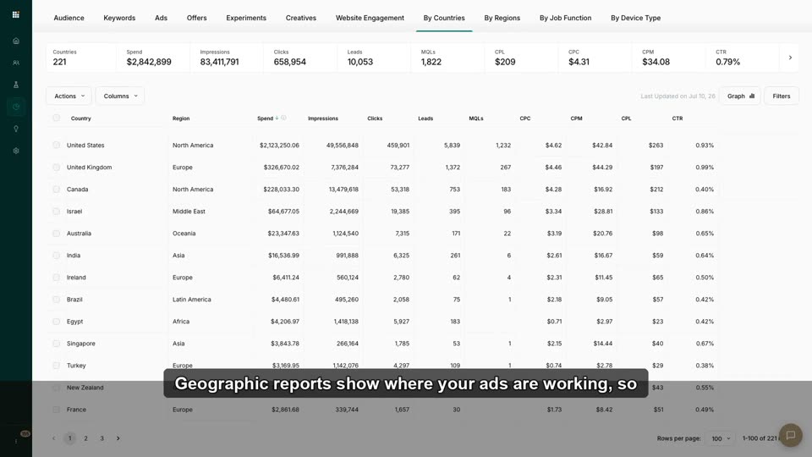
Task: Switch to the Ads tab
Action: click(161, 18)
